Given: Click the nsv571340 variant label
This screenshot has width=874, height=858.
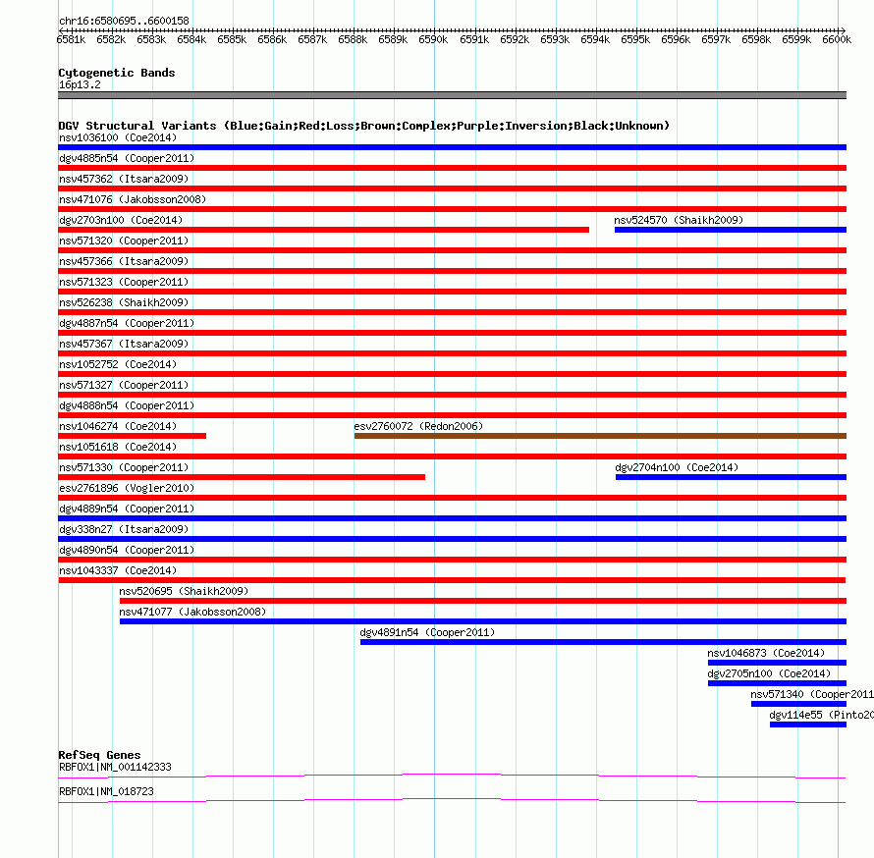Looking at the screenshot, I should (x=811, y=694).
